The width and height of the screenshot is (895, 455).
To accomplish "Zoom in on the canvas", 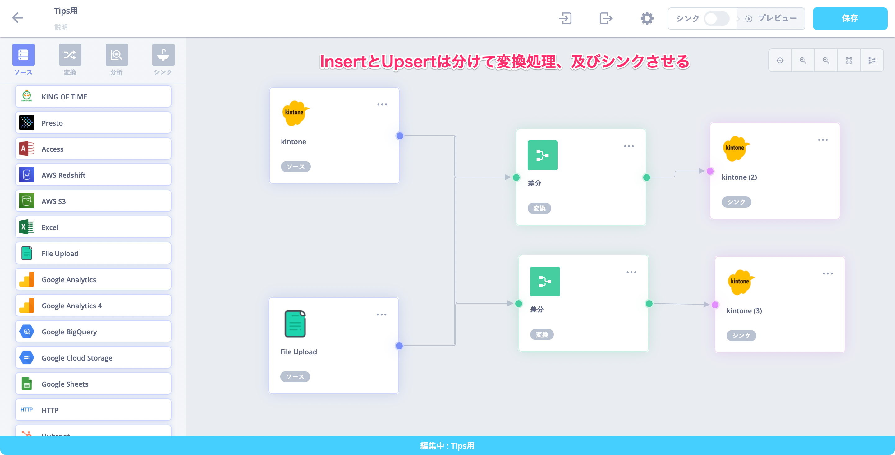I will 803,61.
